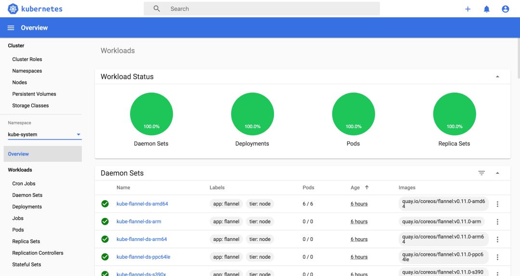Open Persistent Volumes in sidebar
The width and height of the screenshot is (520, 276).
34,94
